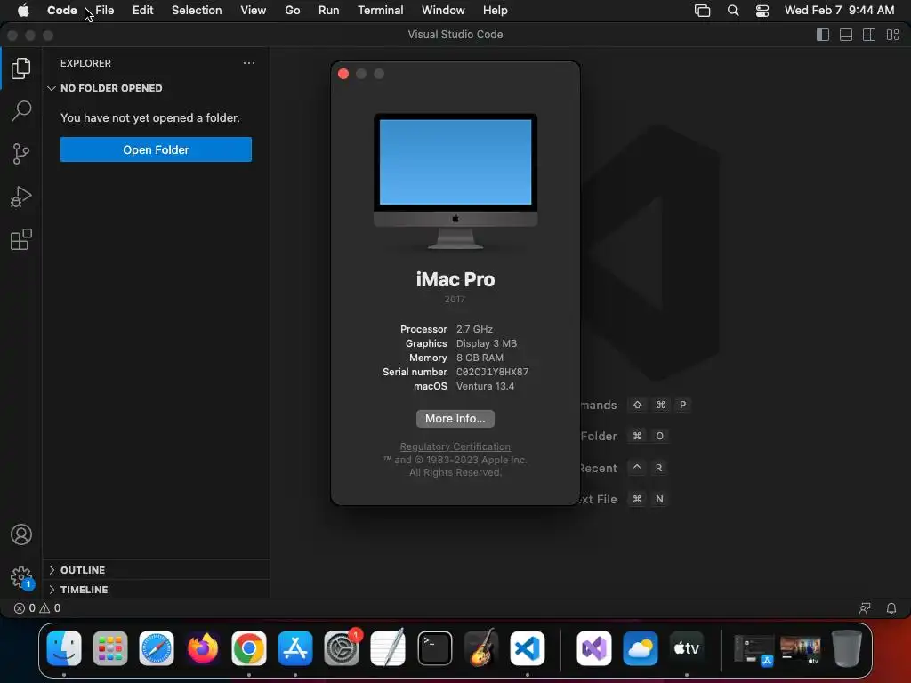This screenshot has width=911, height=683.
Task: Click the Stage Manager menu bar icon
Action: 703,11
